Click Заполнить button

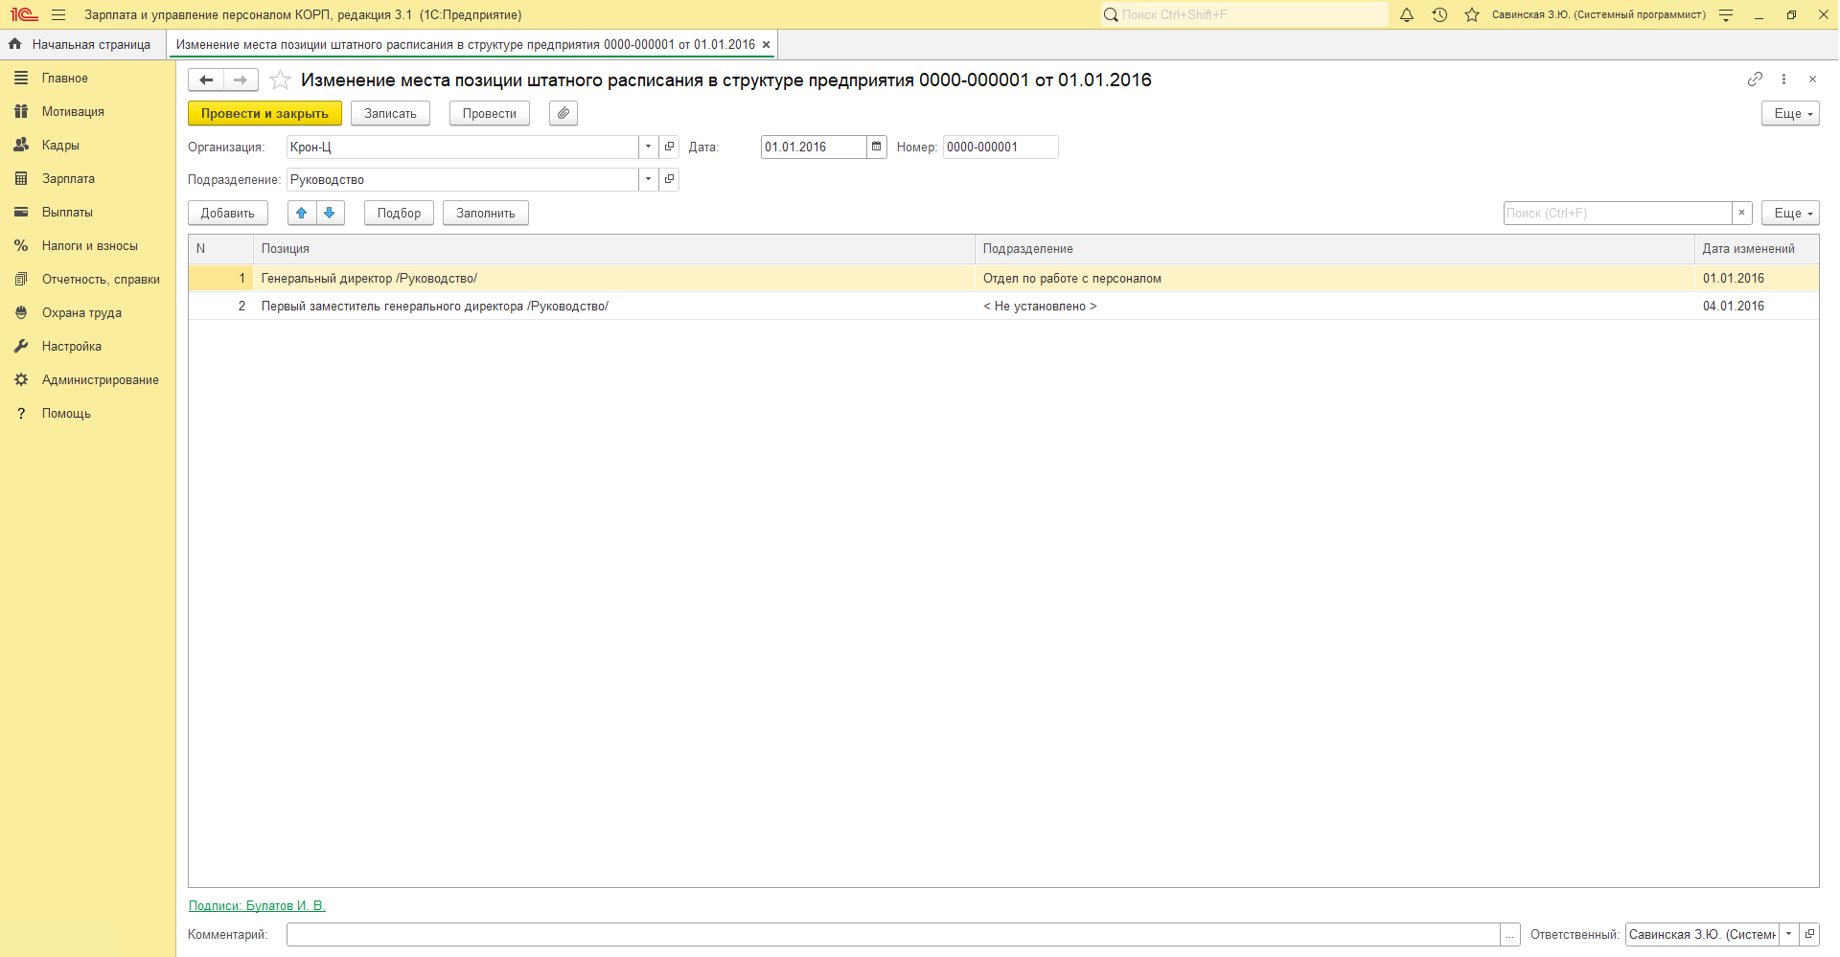pos(486,213)
